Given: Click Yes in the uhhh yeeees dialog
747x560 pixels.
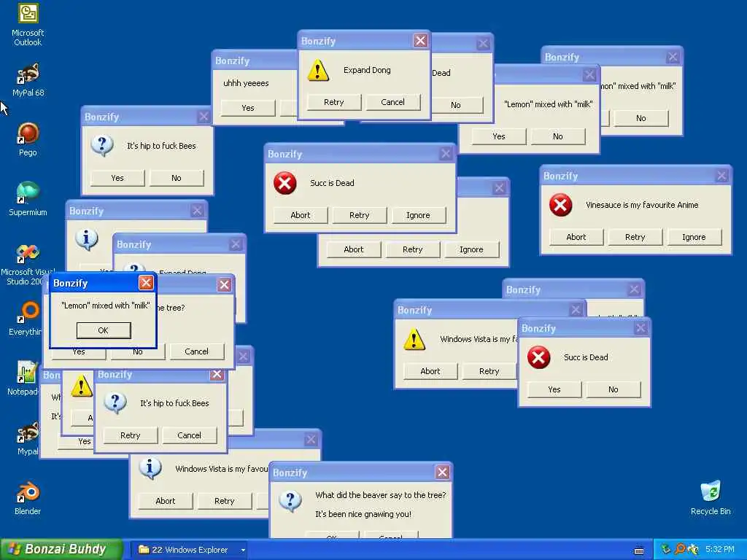Looking at the screenshot, I should pyautogui.click(x=248, y=108).
